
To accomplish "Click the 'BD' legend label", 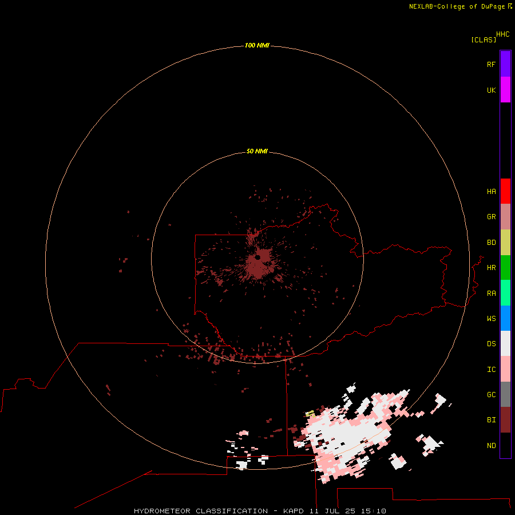I will click(491, 242).
